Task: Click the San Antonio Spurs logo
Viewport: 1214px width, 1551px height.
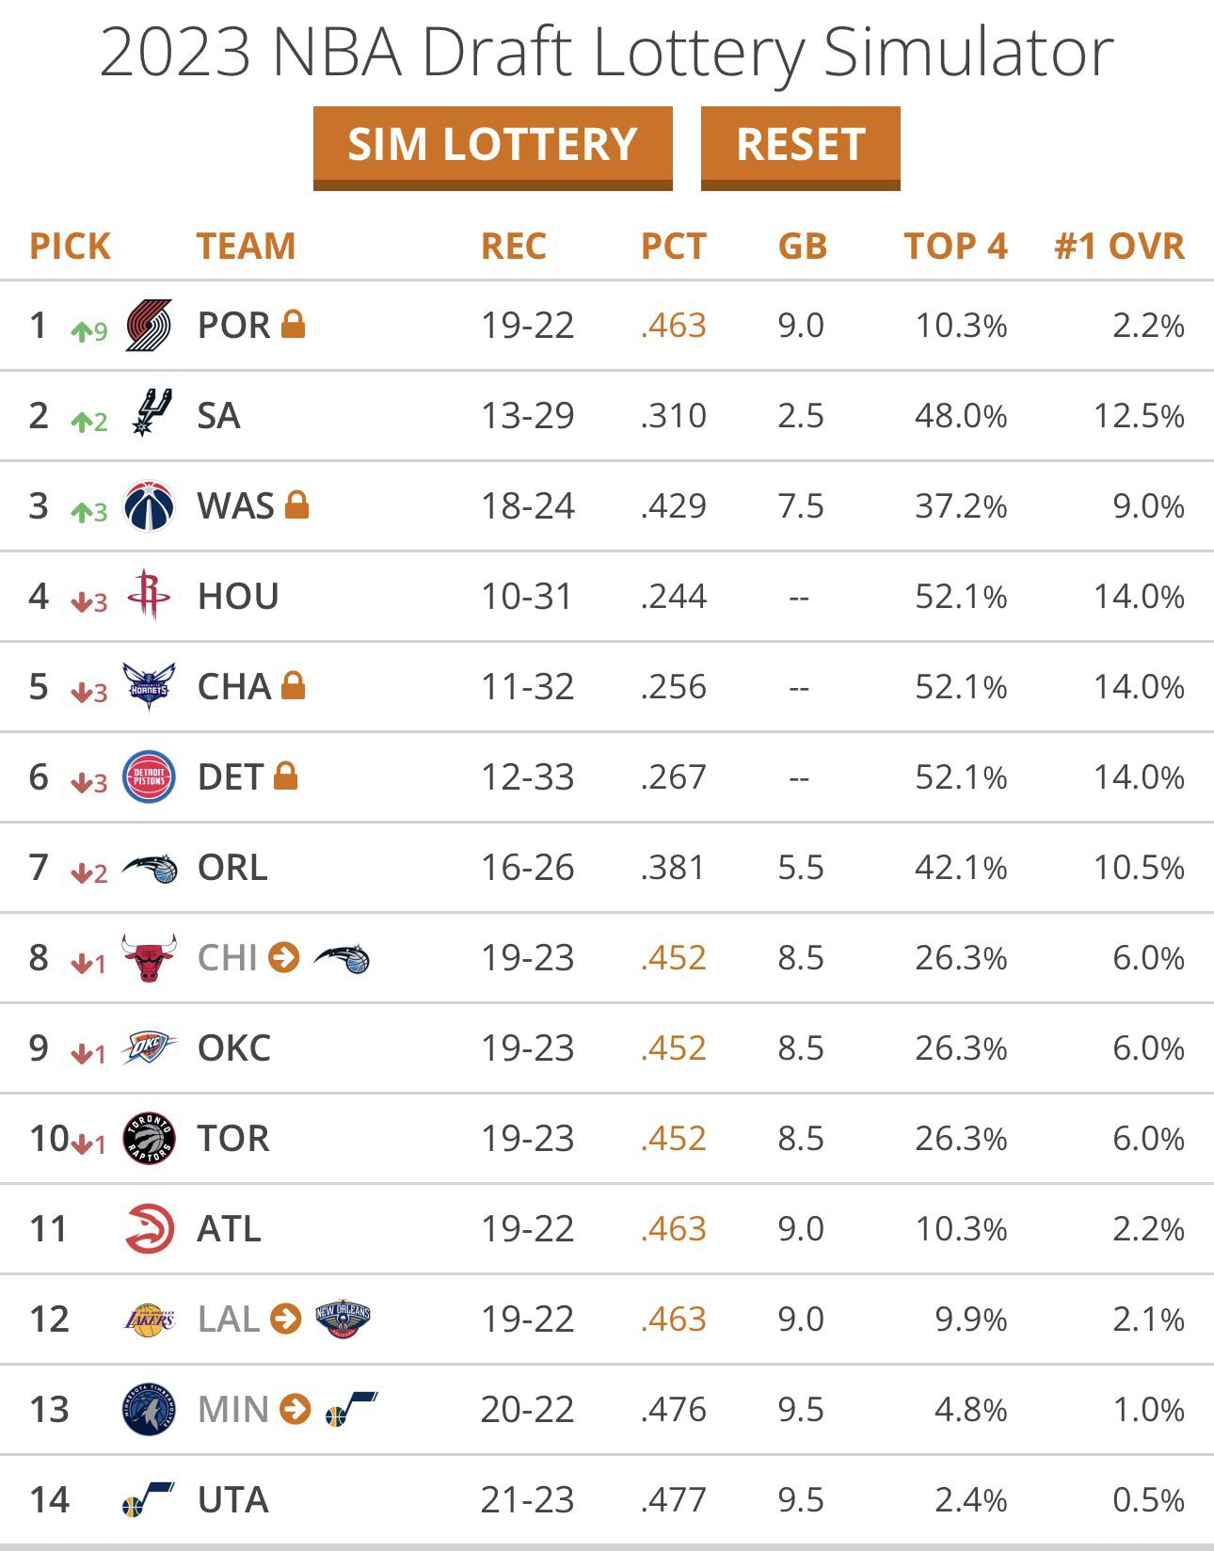Action: [151, 414]
